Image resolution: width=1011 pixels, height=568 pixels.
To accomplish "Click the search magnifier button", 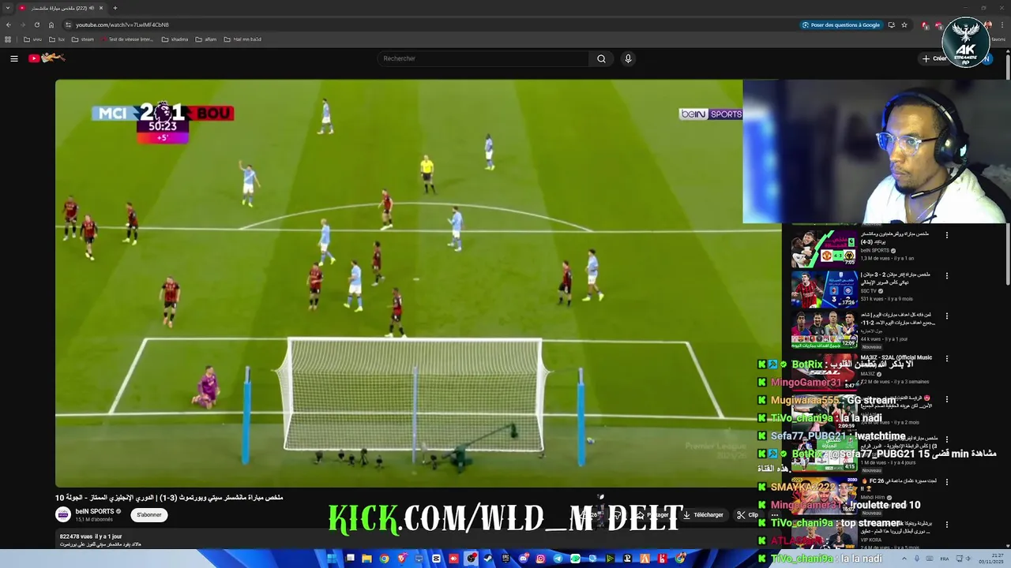I will [x=601, y=58].
